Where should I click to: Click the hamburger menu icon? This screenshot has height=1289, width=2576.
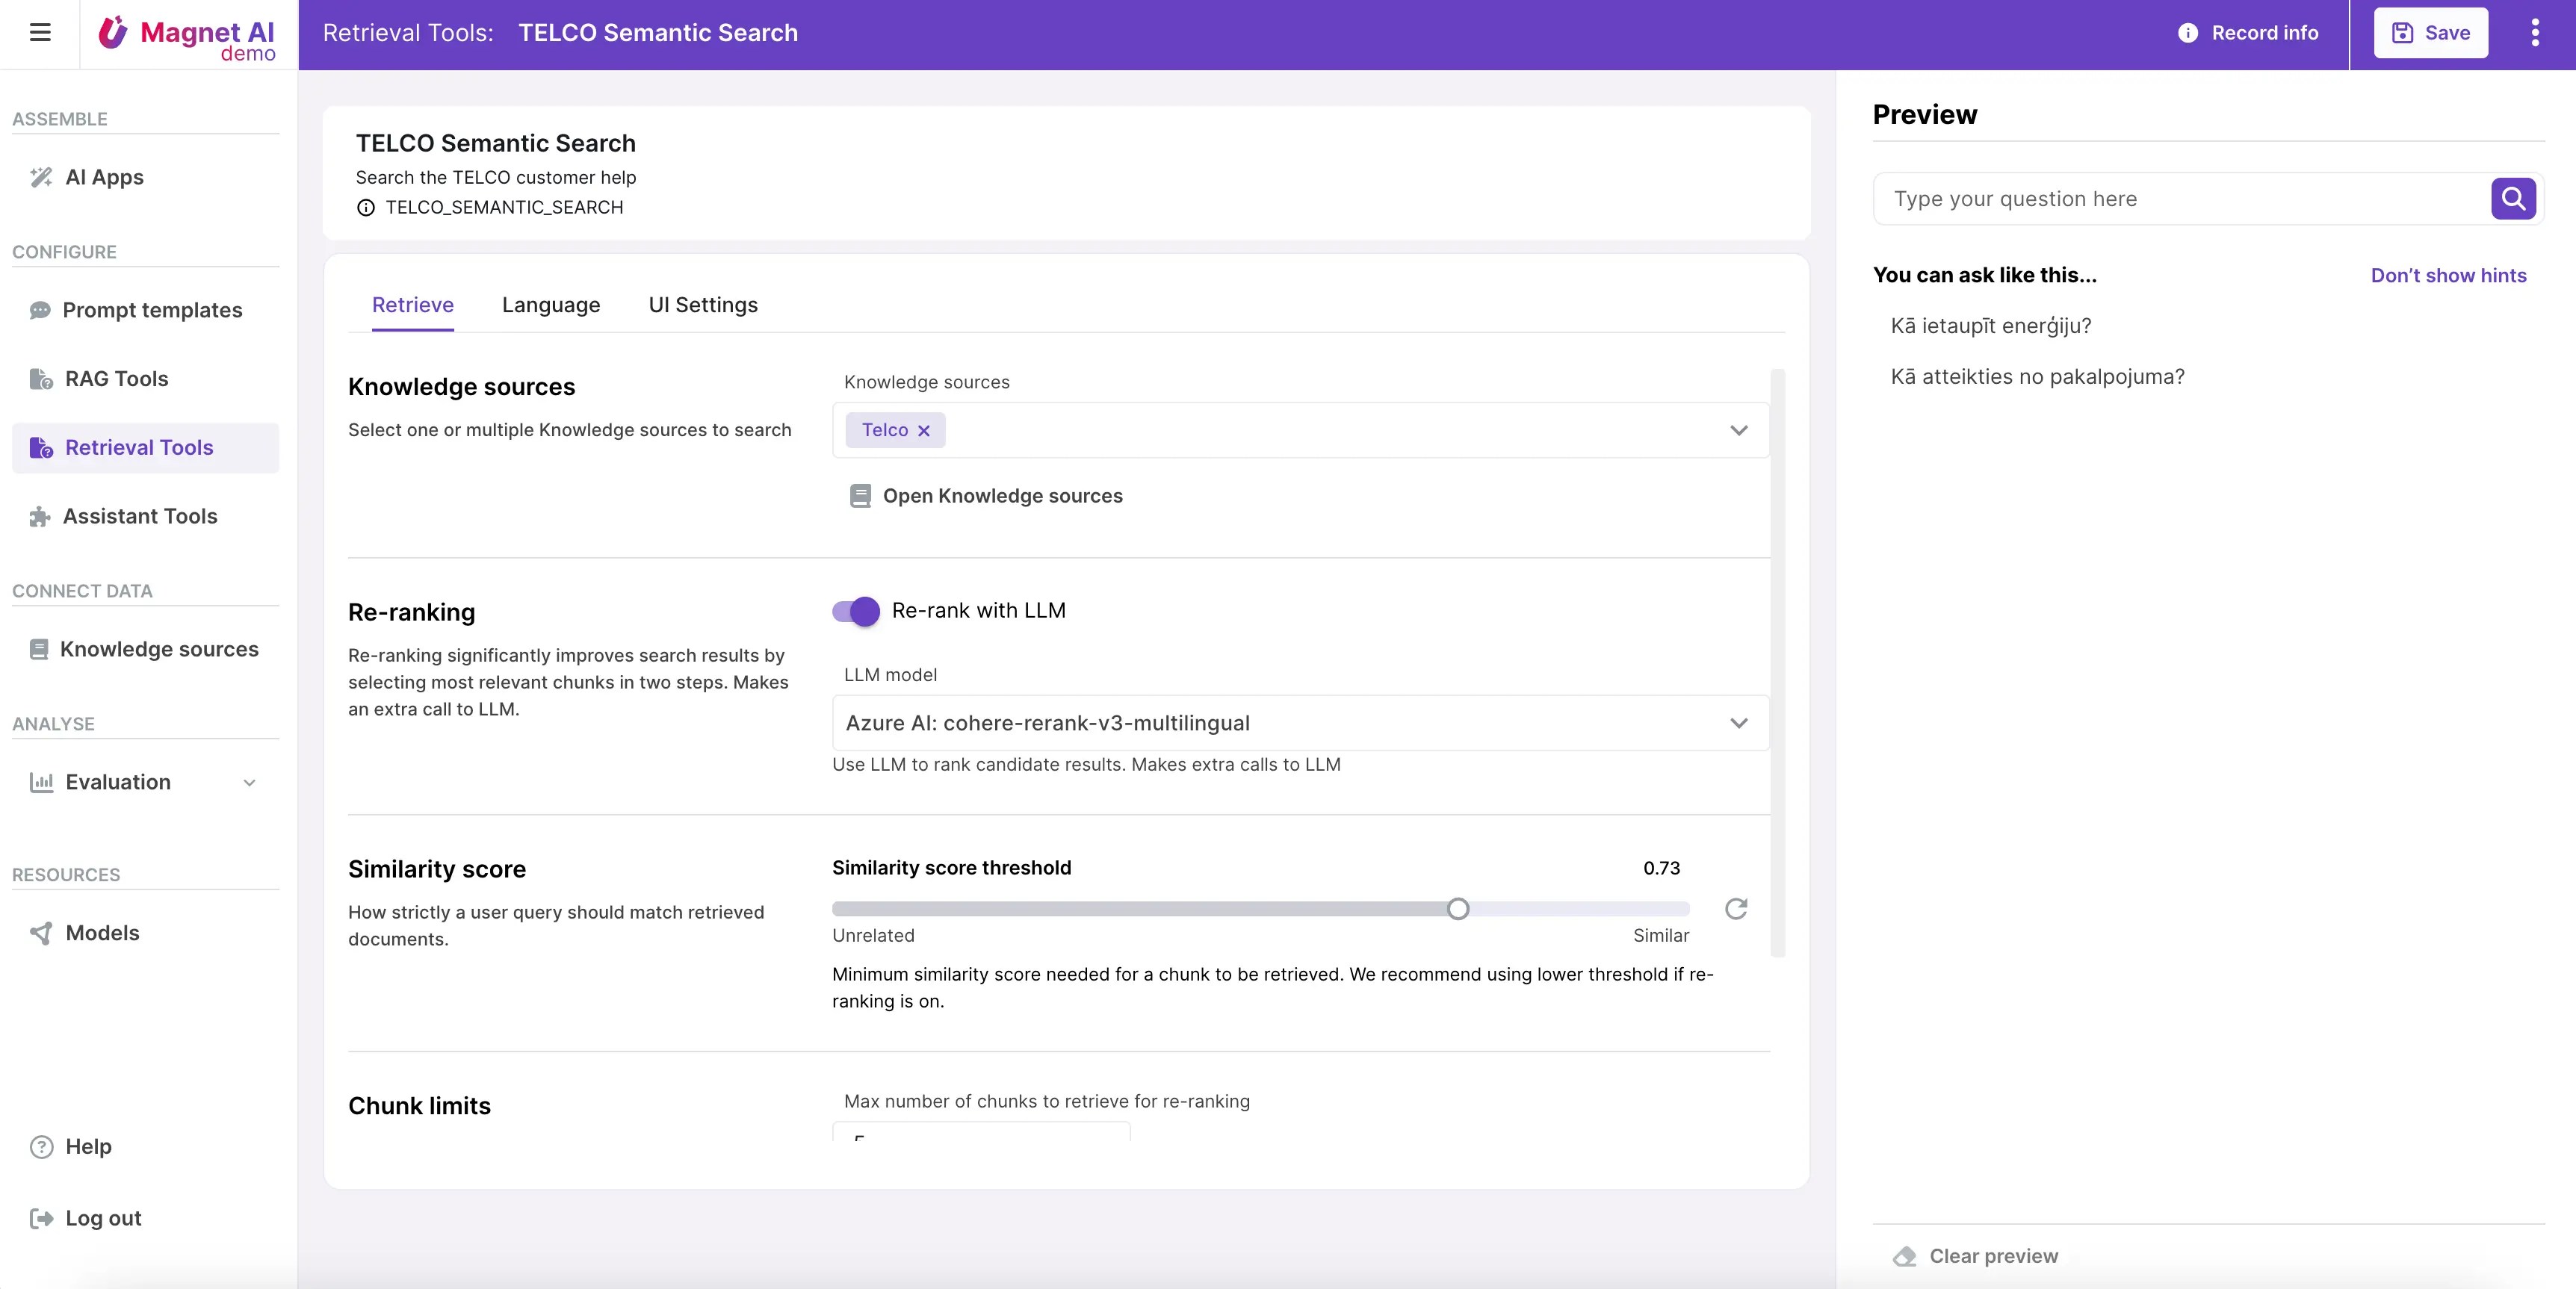click(x=40, y=32)
